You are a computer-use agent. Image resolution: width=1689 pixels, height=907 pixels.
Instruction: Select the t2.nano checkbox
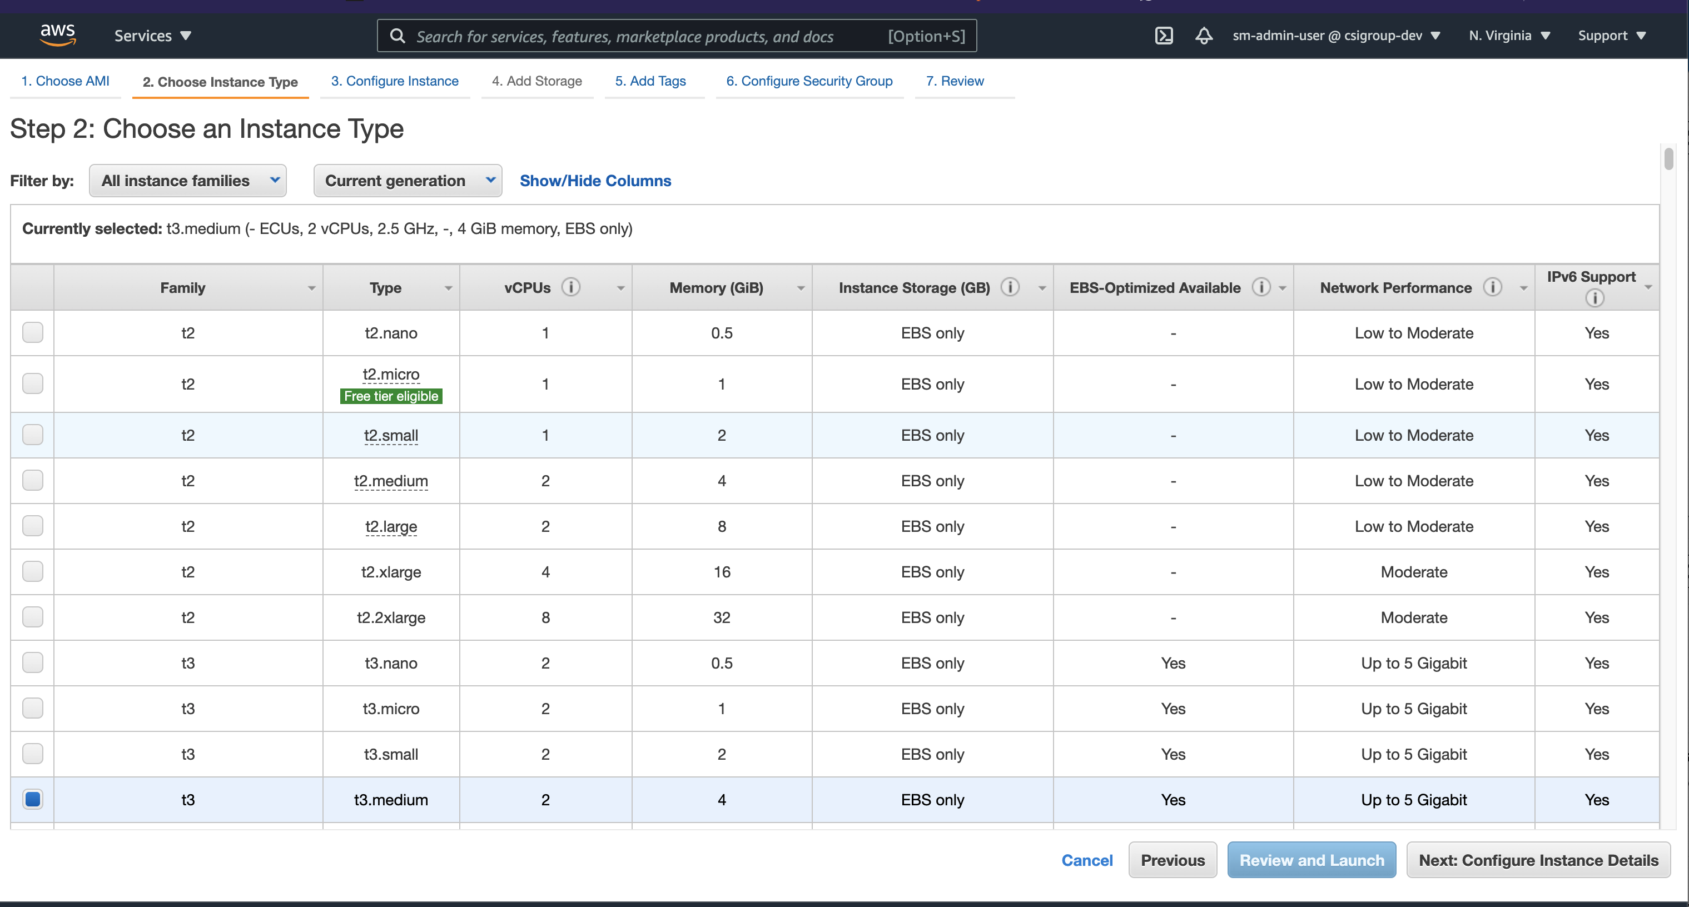point(32,332)
